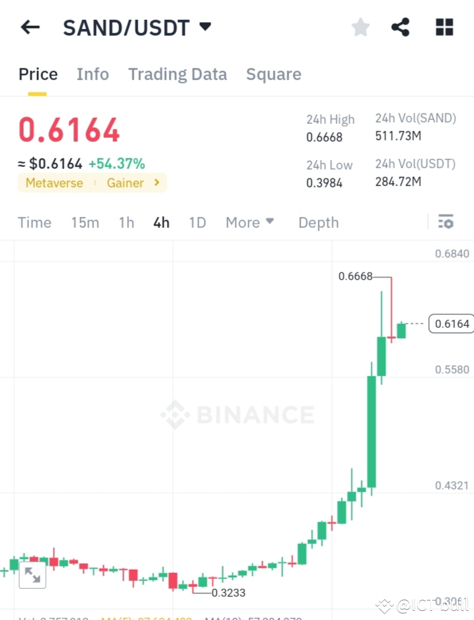Open the Square tab

coord(273,74)
